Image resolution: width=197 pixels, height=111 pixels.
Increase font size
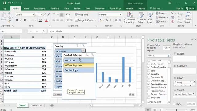(44, 15)
